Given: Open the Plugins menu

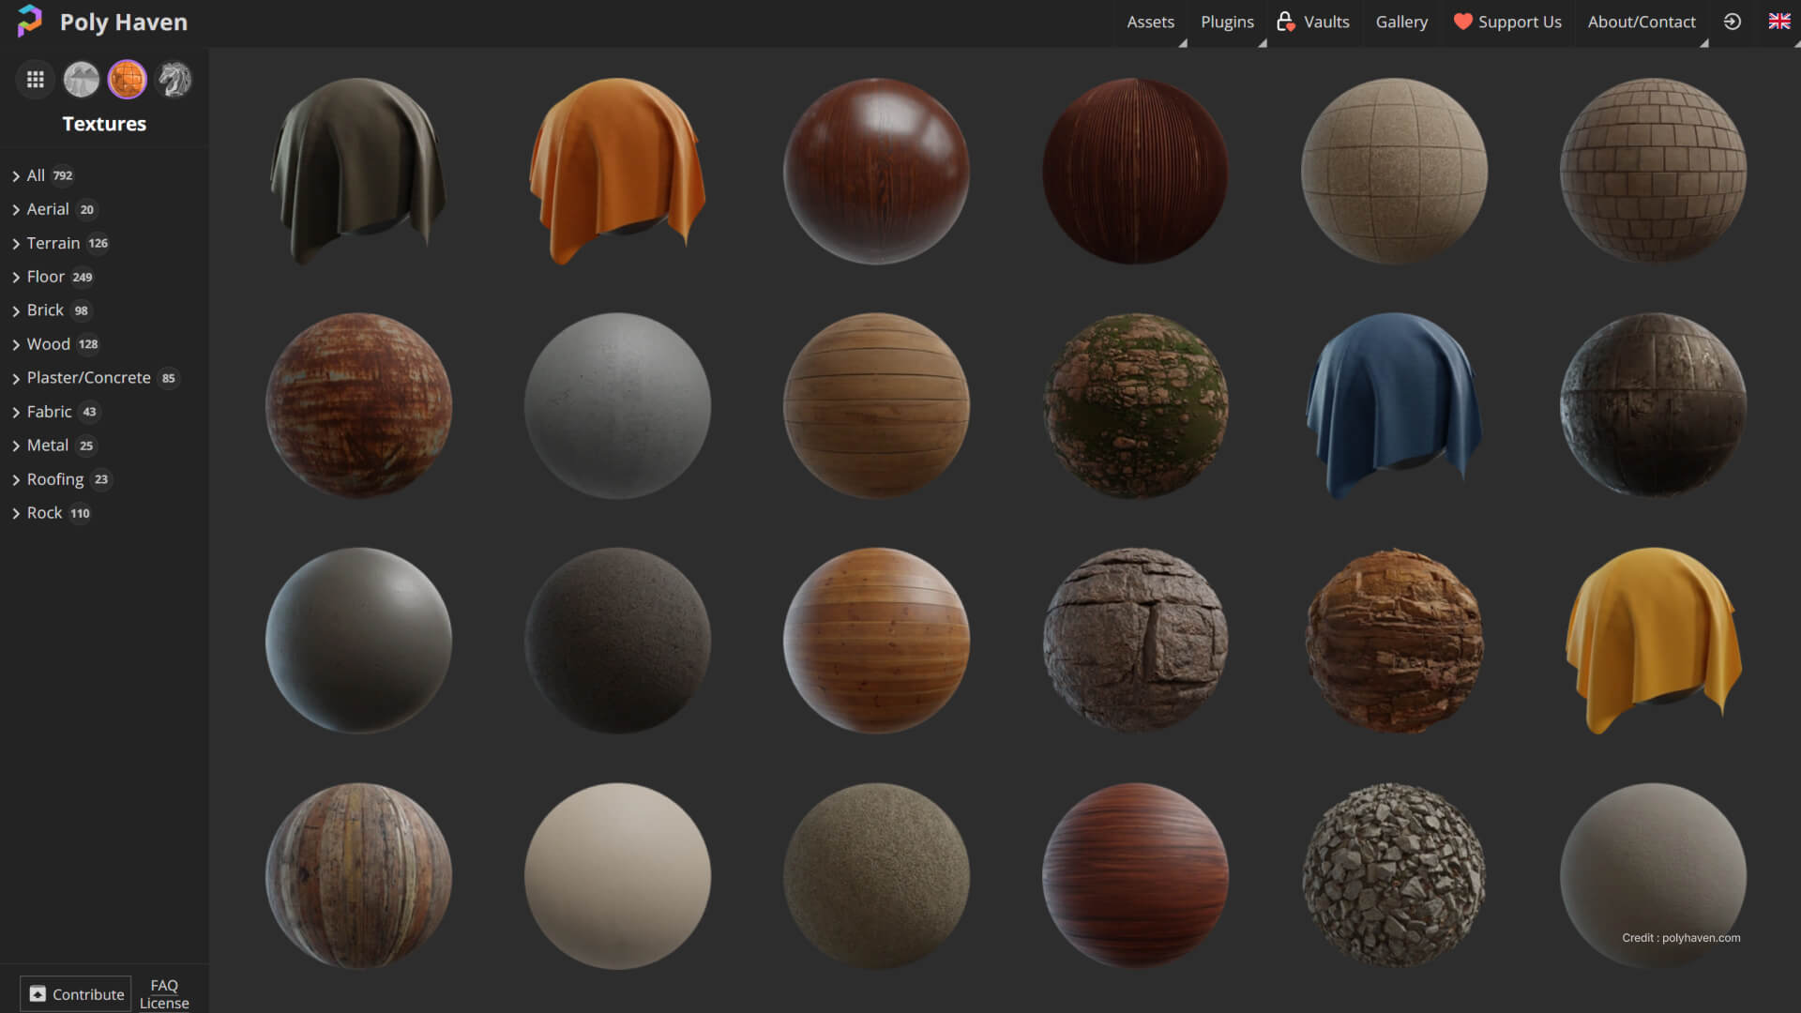Looking at the screenshot, I should (1227, 22).
